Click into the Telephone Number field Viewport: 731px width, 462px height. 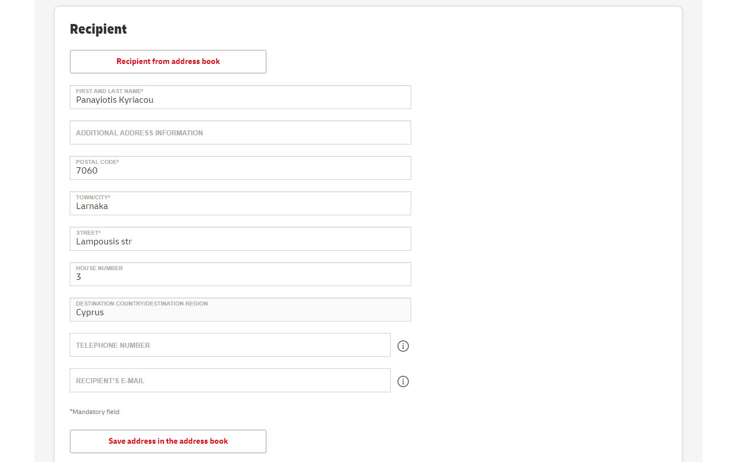tap(230, 345)
